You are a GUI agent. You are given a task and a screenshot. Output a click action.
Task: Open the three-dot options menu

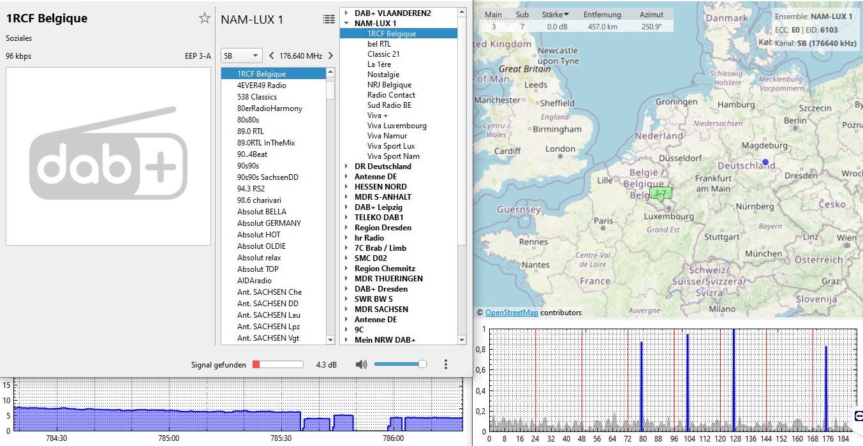pos(445,364)
